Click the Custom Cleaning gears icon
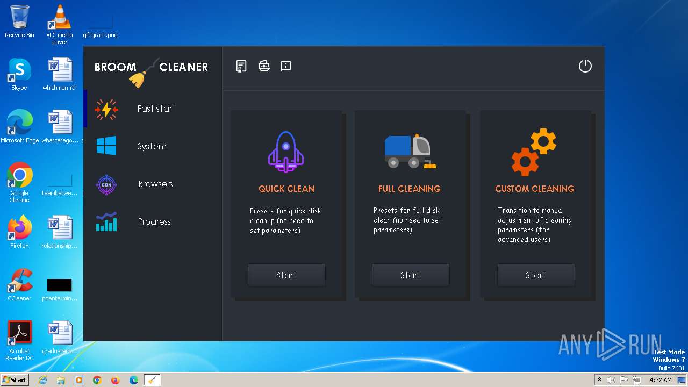688x387 pixels. [534, 152]
